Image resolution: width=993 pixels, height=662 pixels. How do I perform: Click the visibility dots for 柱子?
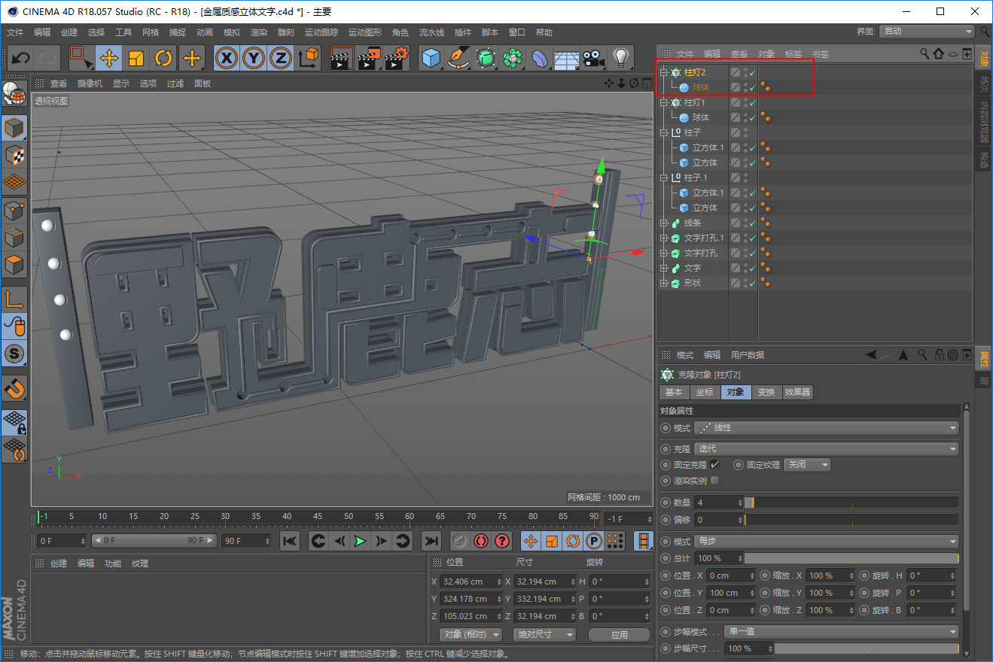coord(745,133)
